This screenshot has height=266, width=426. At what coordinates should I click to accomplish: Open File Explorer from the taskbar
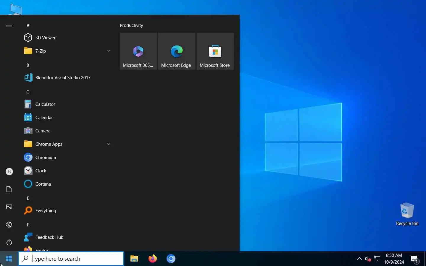click(x=134, y=259)
